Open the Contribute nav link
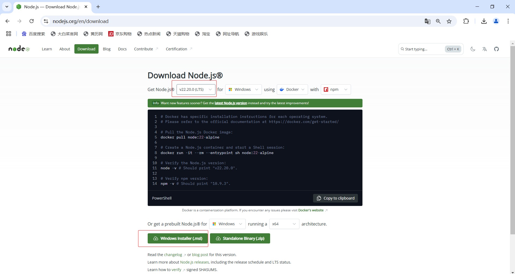Viewport: 515px width, 274px height. coord(146,49)
